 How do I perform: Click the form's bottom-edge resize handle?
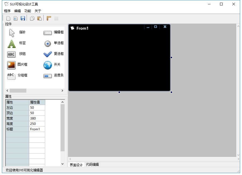(119, 92)
